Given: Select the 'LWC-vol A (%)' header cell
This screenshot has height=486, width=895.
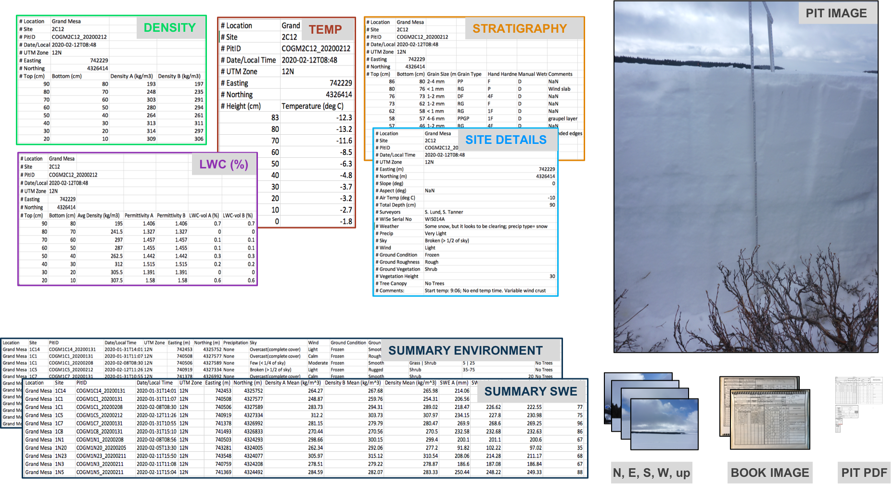Looking at the screenshot, I should (204, 216).
